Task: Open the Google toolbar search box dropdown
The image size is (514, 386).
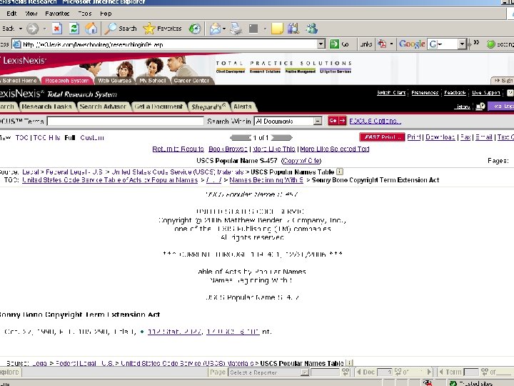Action: (462, 44)
